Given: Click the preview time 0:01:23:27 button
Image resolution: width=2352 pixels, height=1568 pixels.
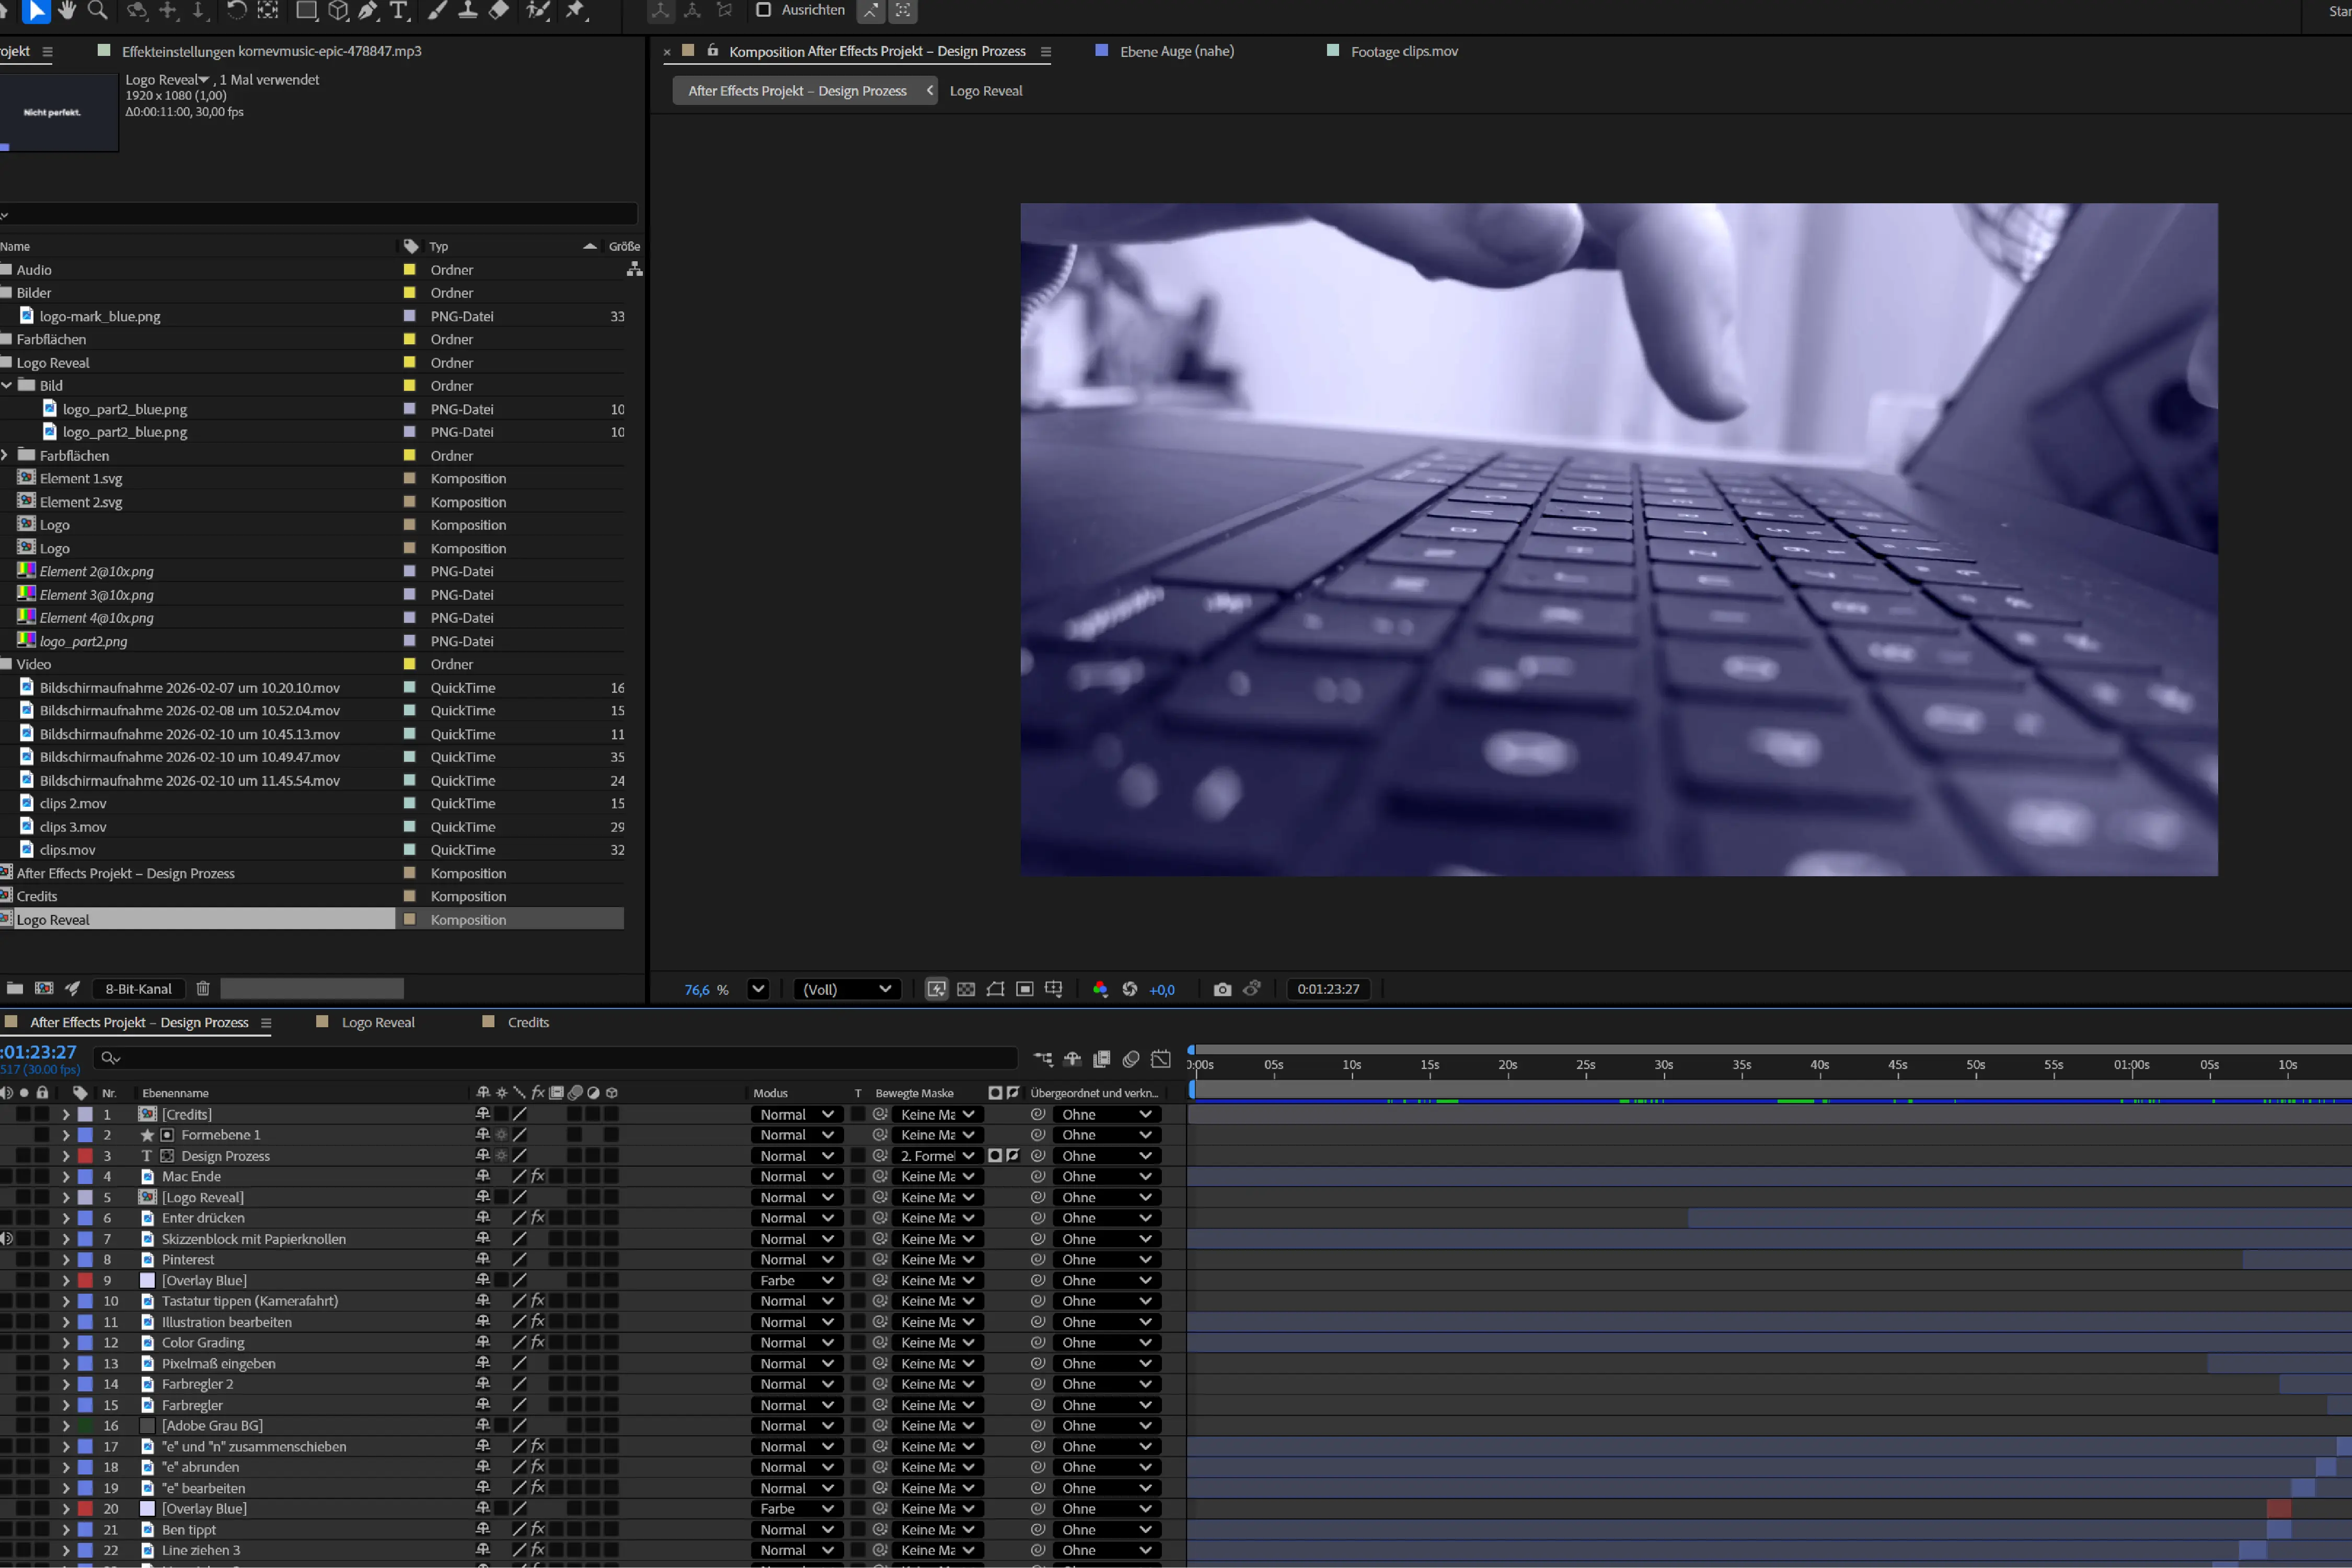Looking at the screenshot, I should tap(1328, 989).
